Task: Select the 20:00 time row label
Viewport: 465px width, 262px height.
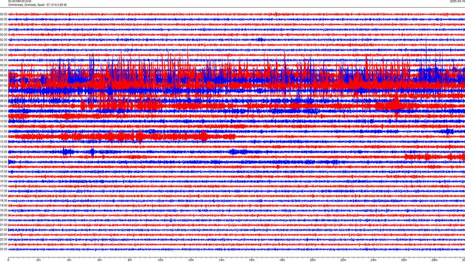Action: coord(3,215)
